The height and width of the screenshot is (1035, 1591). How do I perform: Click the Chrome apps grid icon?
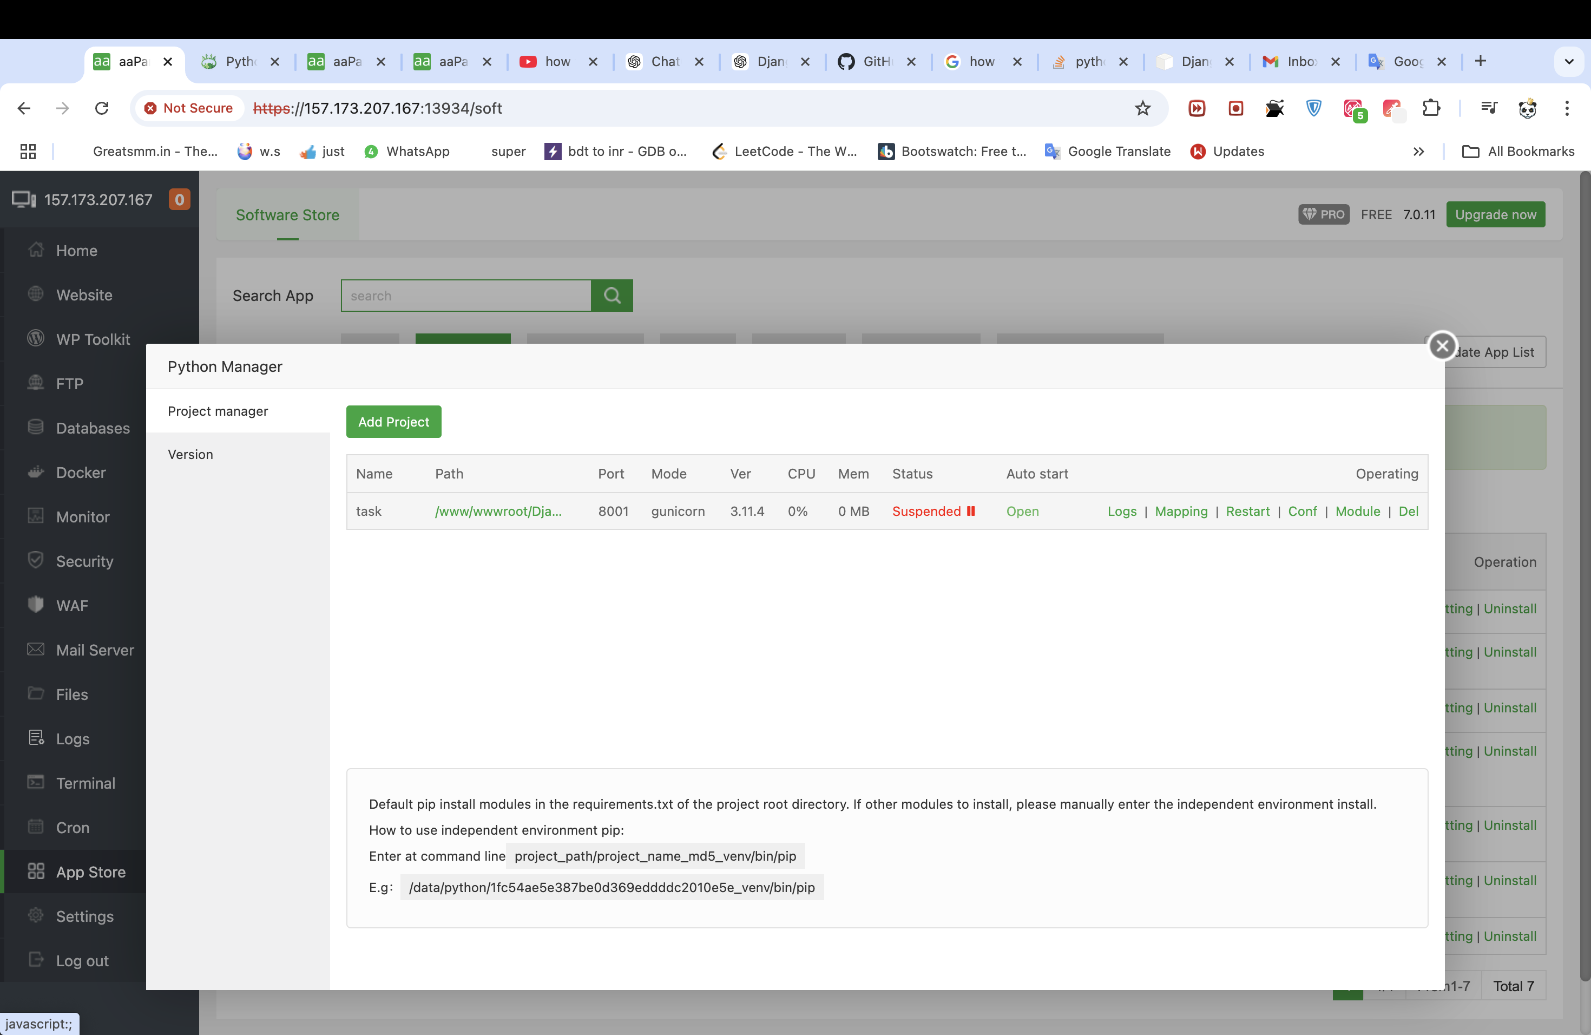(28, 152)
